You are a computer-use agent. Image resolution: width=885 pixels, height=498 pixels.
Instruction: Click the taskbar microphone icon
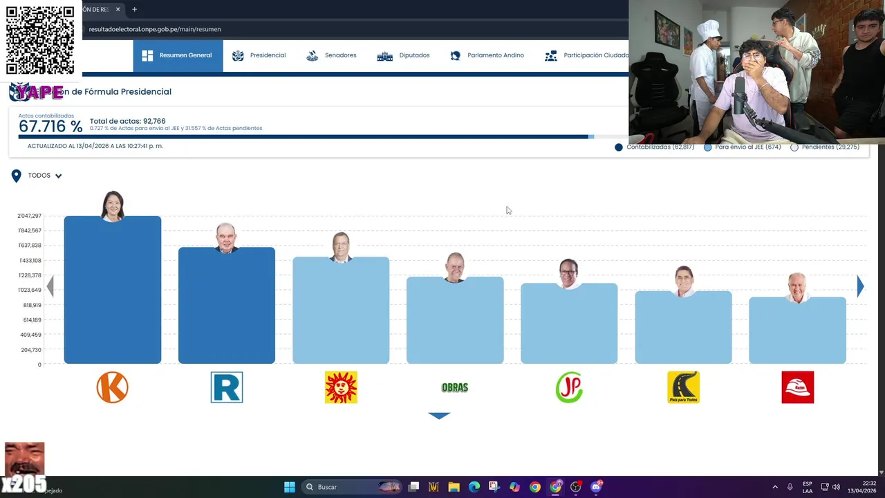point(790,487)
